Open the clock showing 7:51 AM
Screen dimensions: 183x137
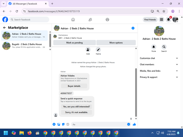(x=171, y=133)
